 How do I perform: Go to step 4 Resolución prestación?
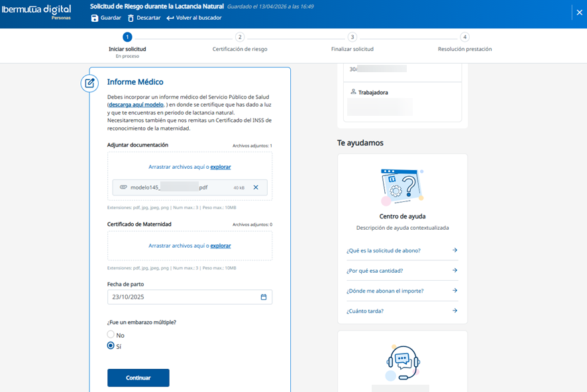[x=464, y=38]
